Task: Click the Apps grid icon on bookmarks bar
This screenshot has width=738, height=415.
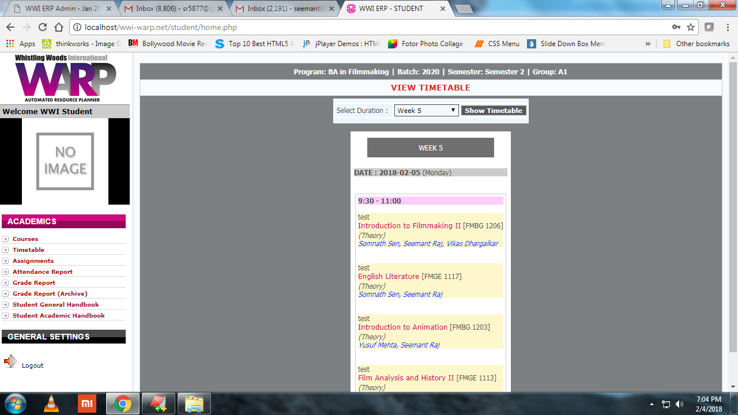Action: click(x=10, y=43)
